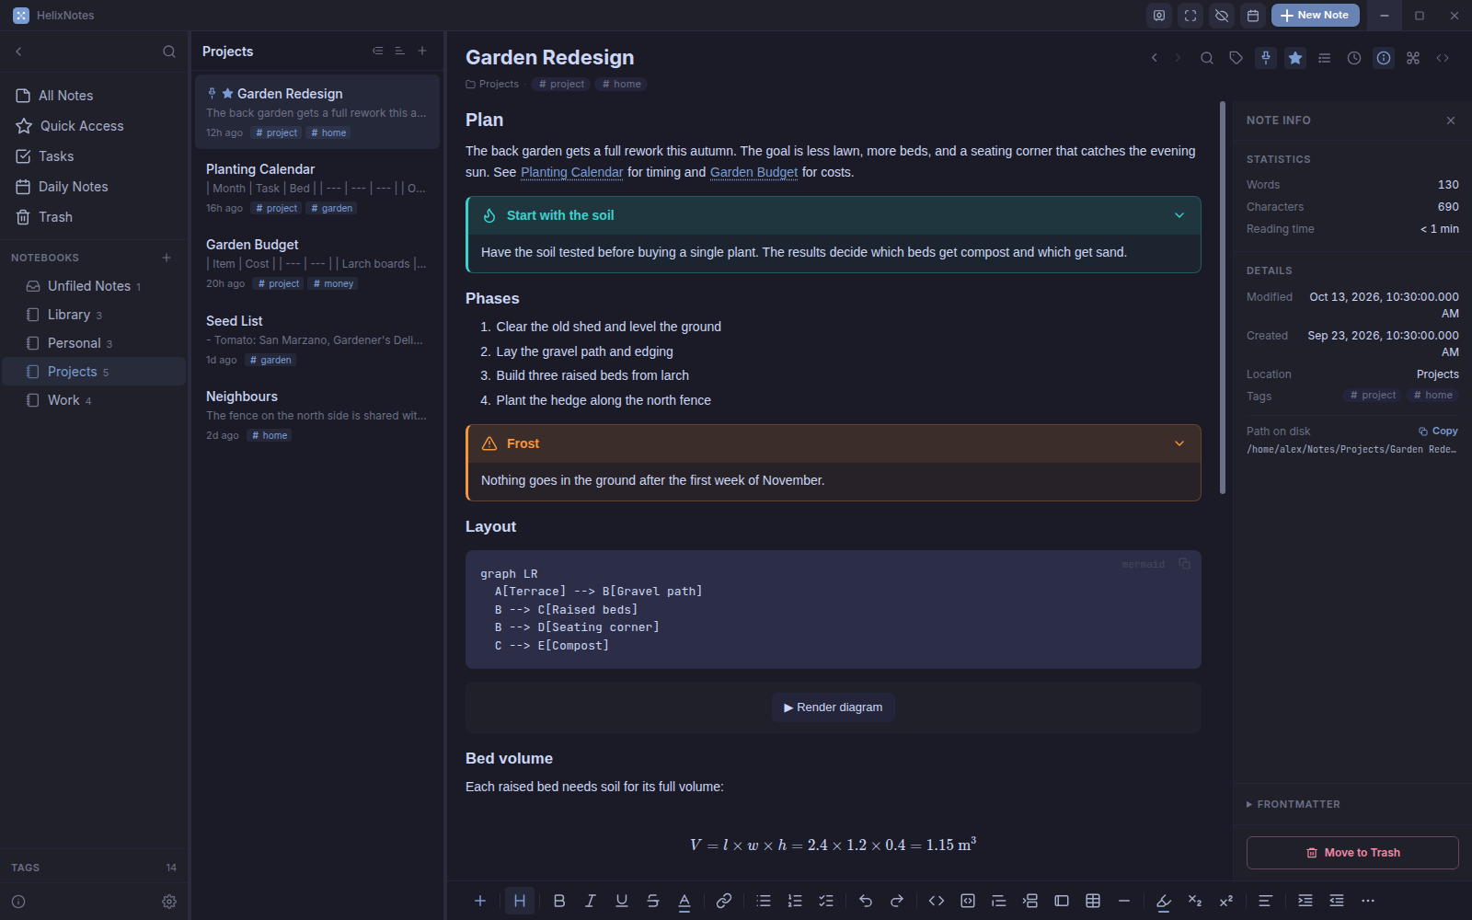Open the highlight color tool
The image size is (1472, 920).
(x=1164, y=901)
